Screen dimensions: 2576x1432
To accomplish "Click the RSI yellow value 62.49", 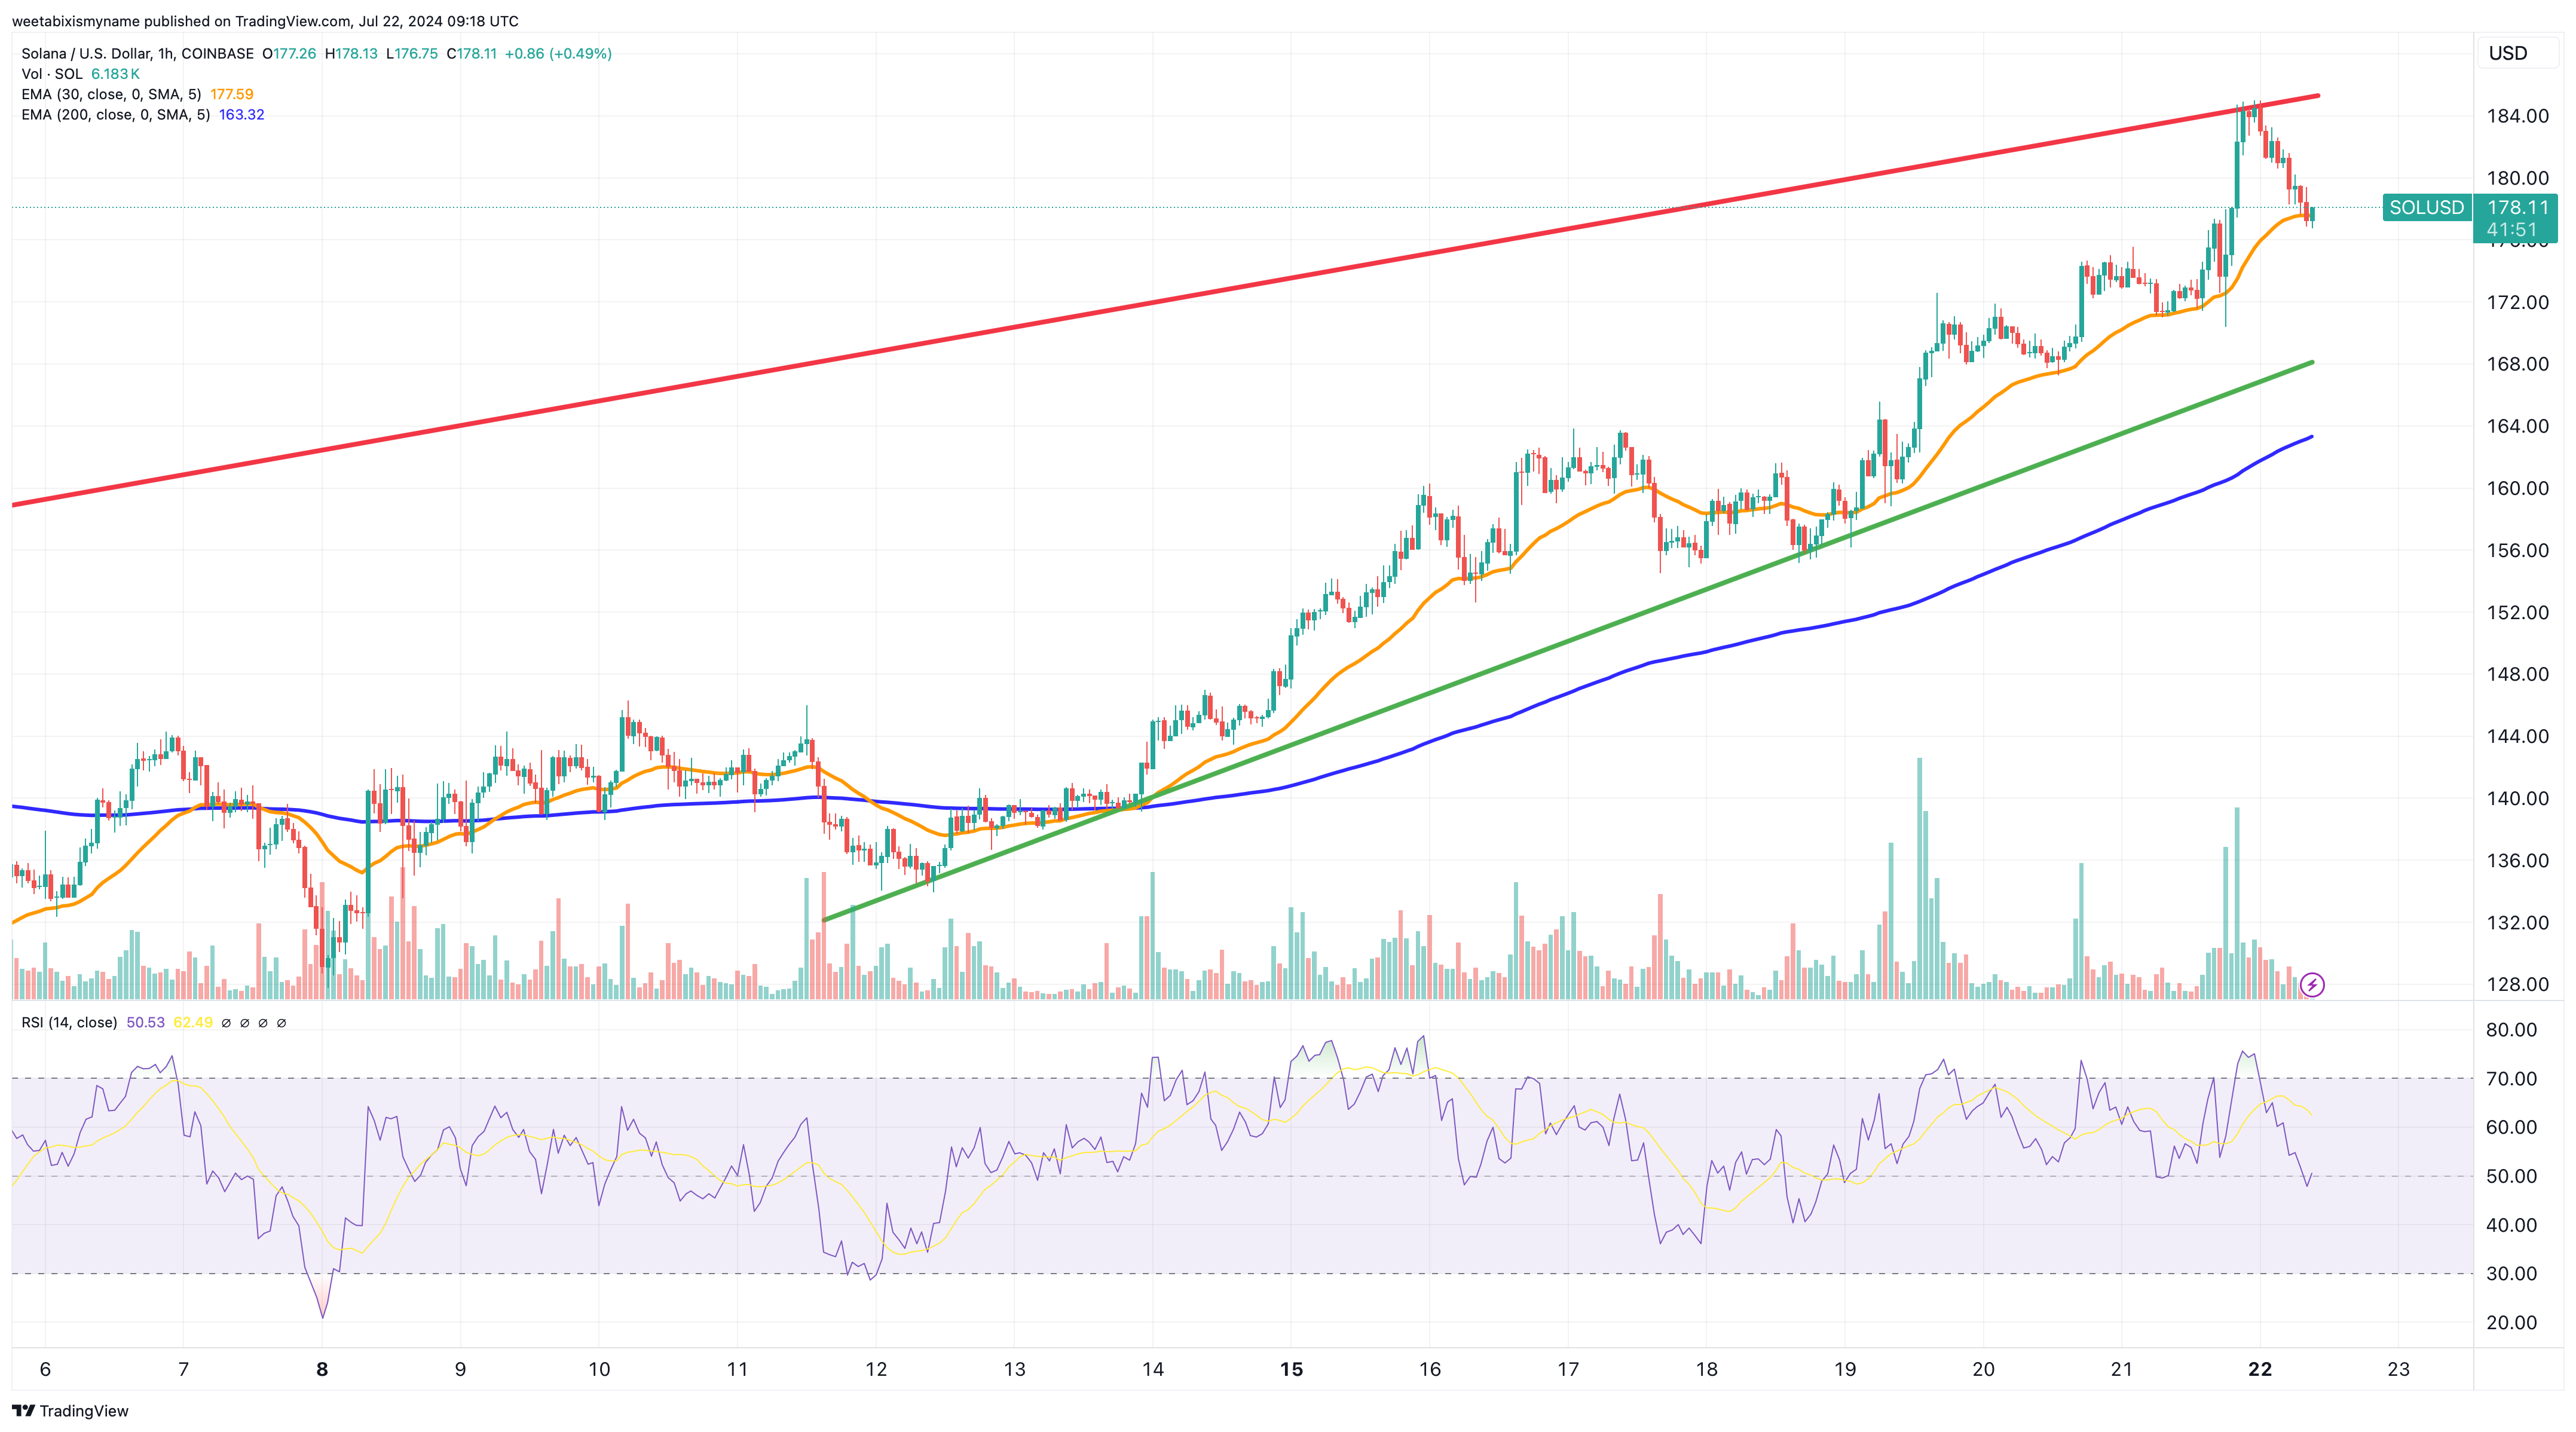I will pos(193,1022).
